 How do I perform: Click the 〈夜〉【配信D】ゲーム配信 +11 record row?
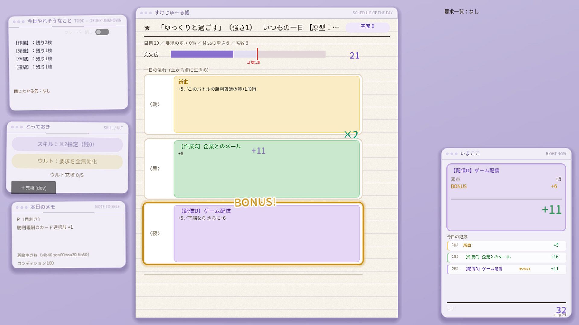(x=507, y=269)
